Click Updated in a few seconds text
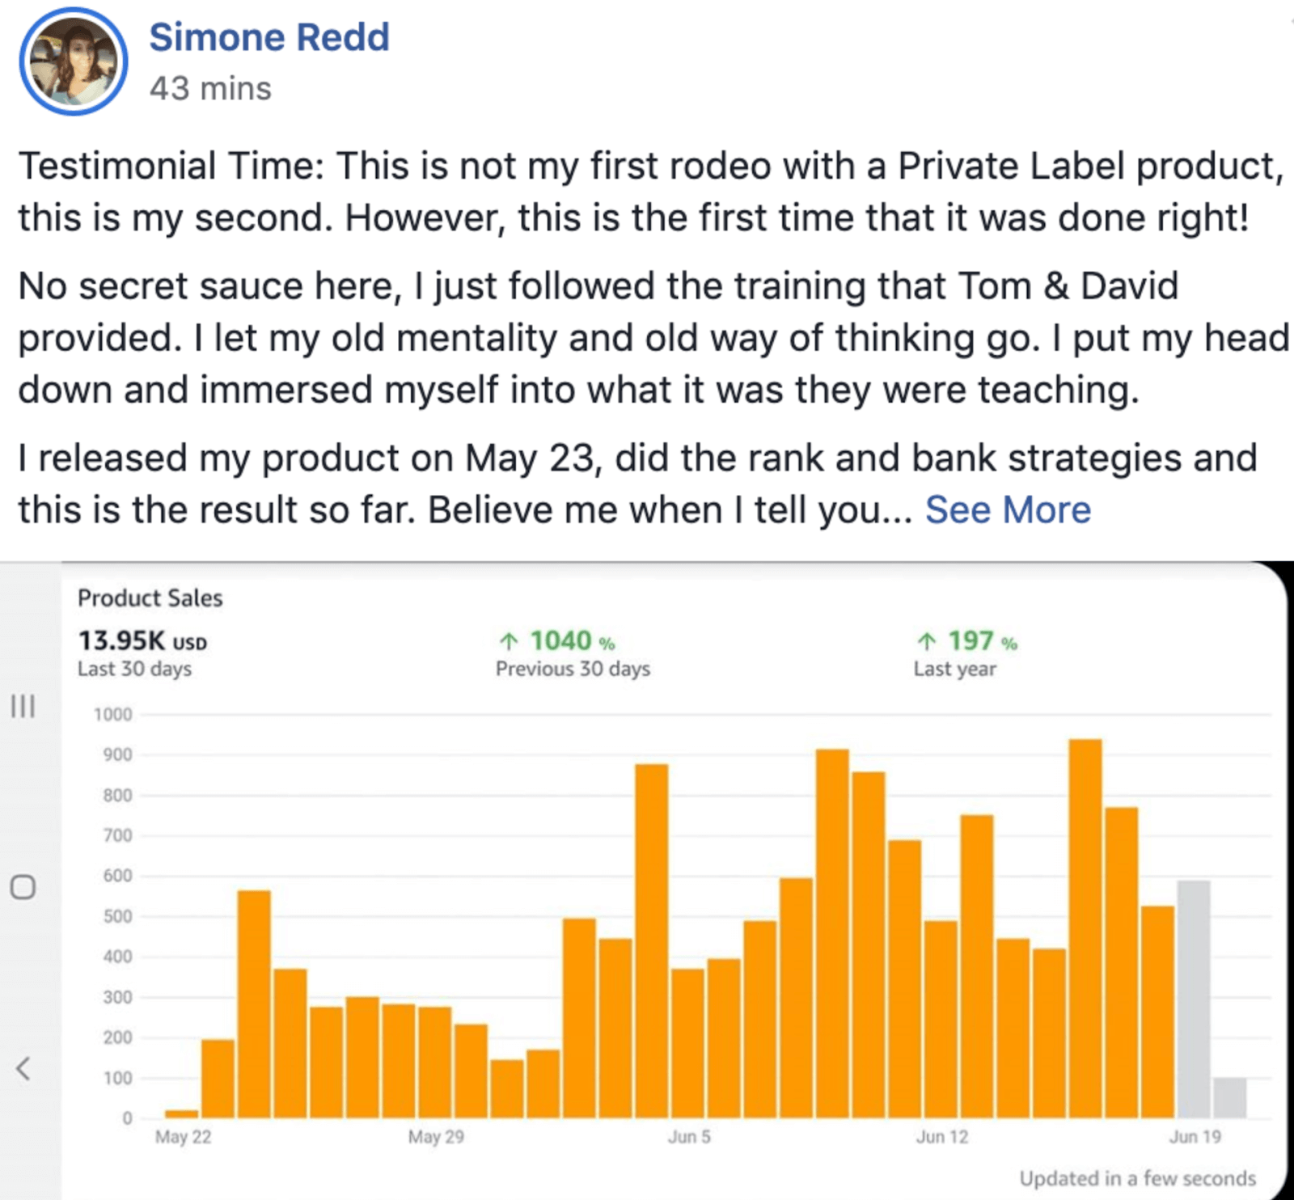 pyautogui.click(x=1137, y=1178)
